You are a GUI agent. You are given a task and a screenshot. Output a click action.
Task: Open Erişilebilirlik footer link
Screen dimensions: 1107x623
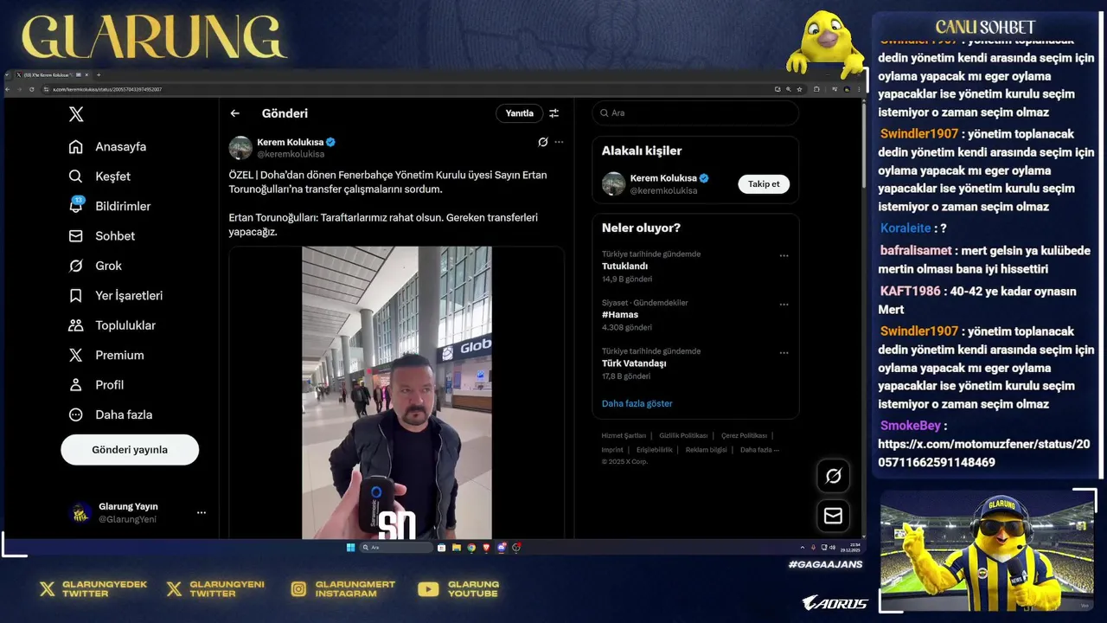coord(655,449)
